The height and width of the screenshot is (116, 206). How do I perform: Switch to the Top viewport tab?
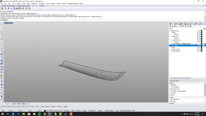point(14,104)
